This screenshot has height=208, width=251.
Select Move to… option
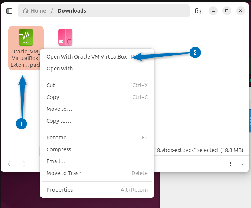click(x=59, y=109)
